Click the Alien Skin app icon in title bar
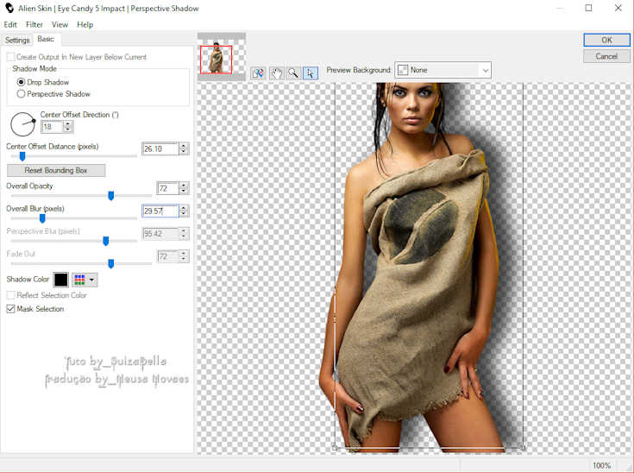The width and height of the screenshot is (634, 473). tap(9, 8)
